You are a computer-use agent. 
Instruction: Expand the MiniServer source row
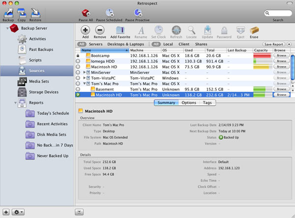(84, 72)
